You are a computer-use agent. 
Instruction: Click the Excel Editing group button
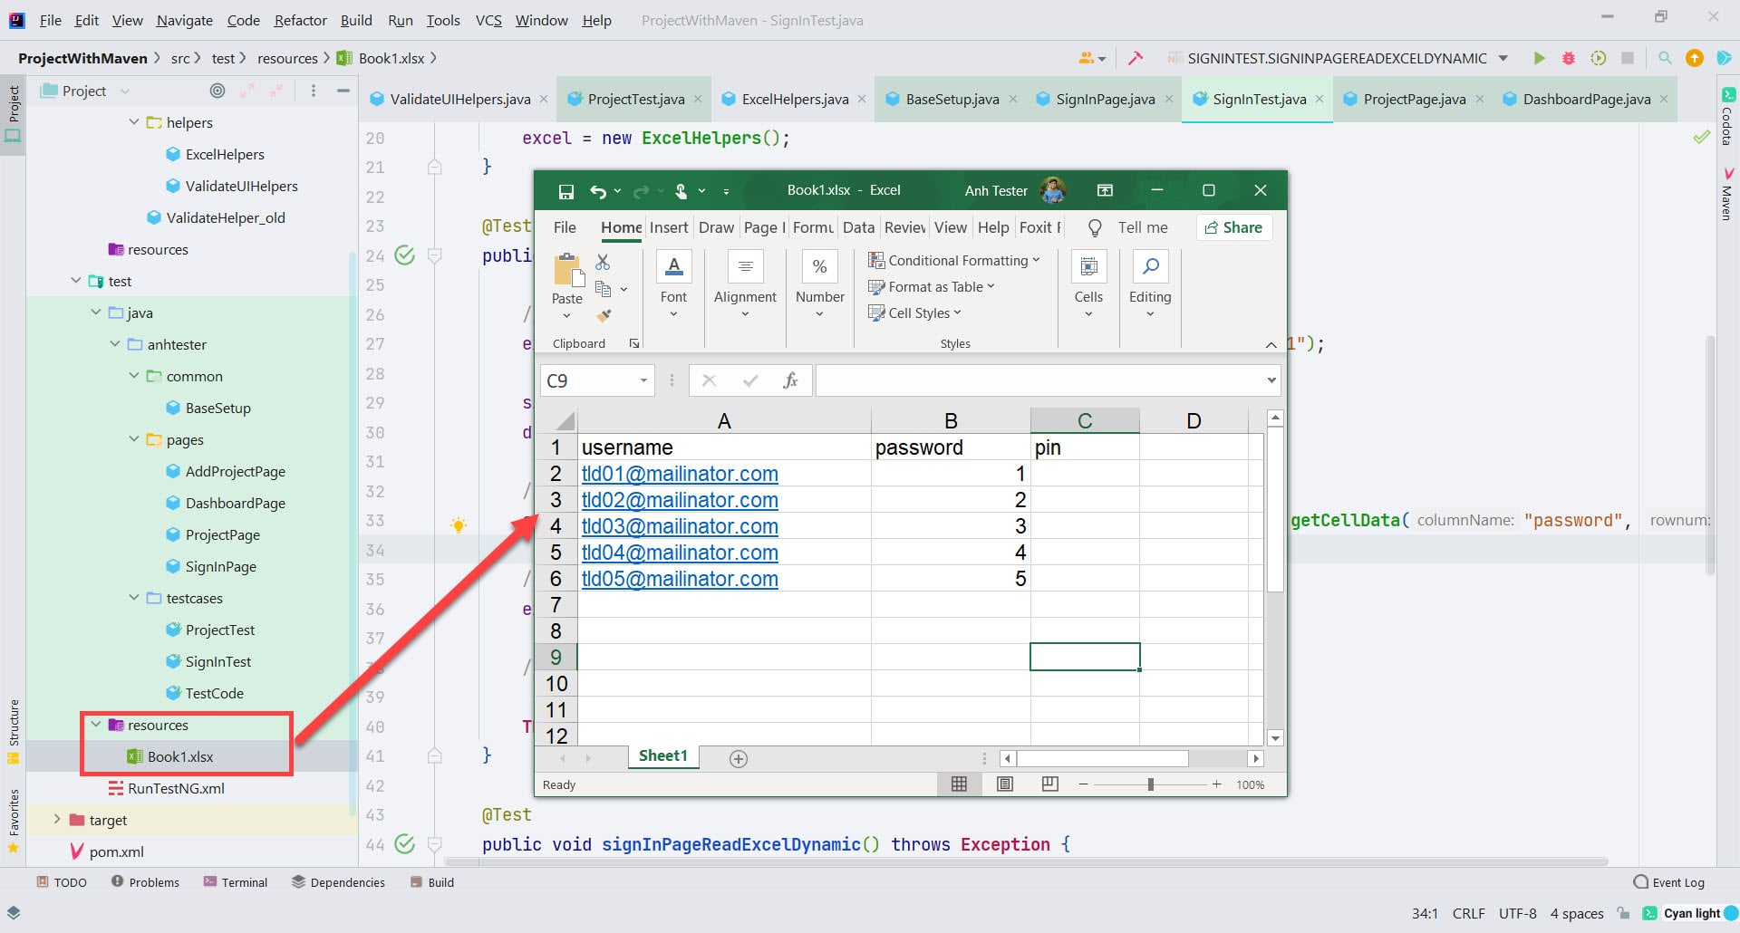[x=1150, y=284]
